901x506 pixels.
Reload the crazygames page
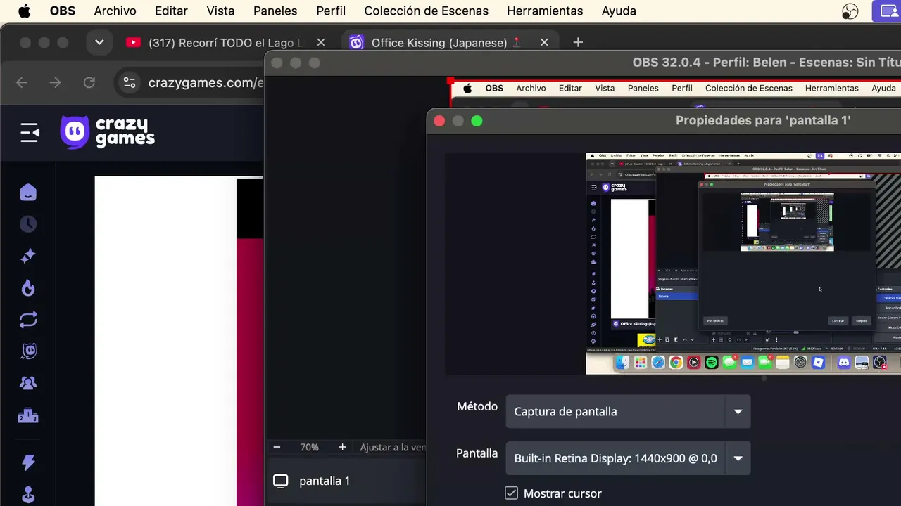(x=89, y=83)
